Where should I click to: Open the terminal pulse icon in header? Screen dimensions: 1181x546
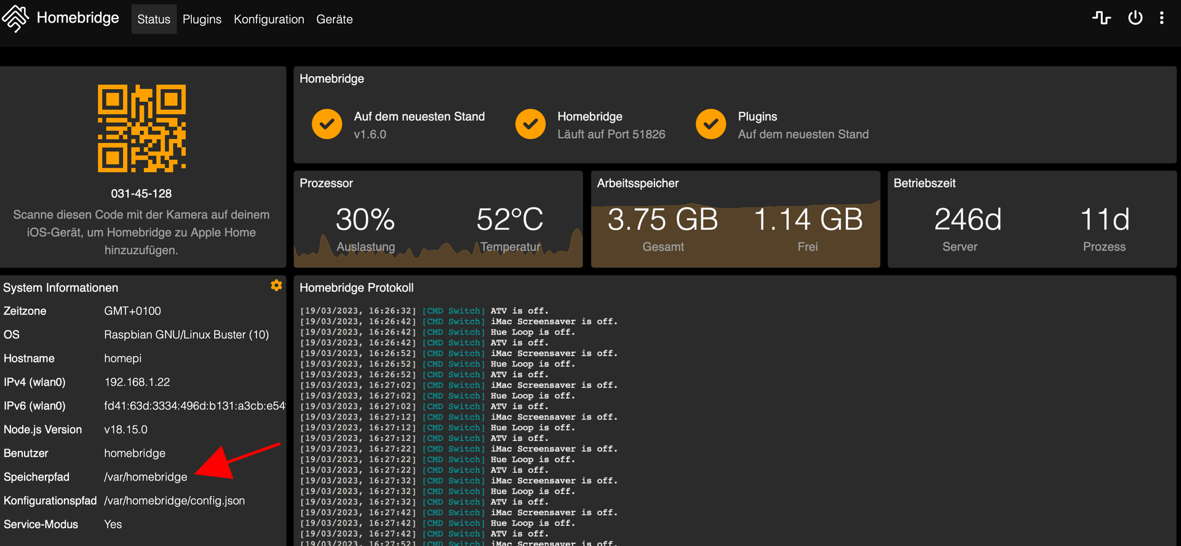click(1102, 18)
